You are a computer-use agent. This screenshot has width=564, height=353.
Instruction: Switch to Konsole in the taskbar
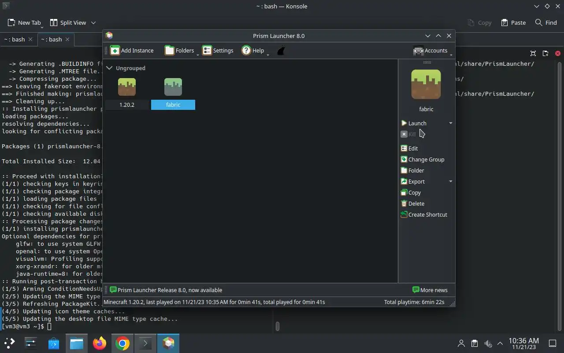145,343
